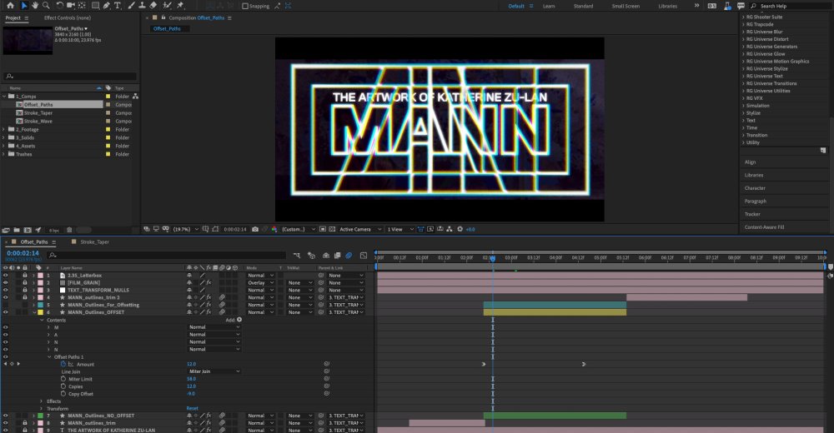Click green label swatch of MANN_Outlines_NO_OFFSET layer
This screenshot has height=433, width=834.
[x=40, y=416]
